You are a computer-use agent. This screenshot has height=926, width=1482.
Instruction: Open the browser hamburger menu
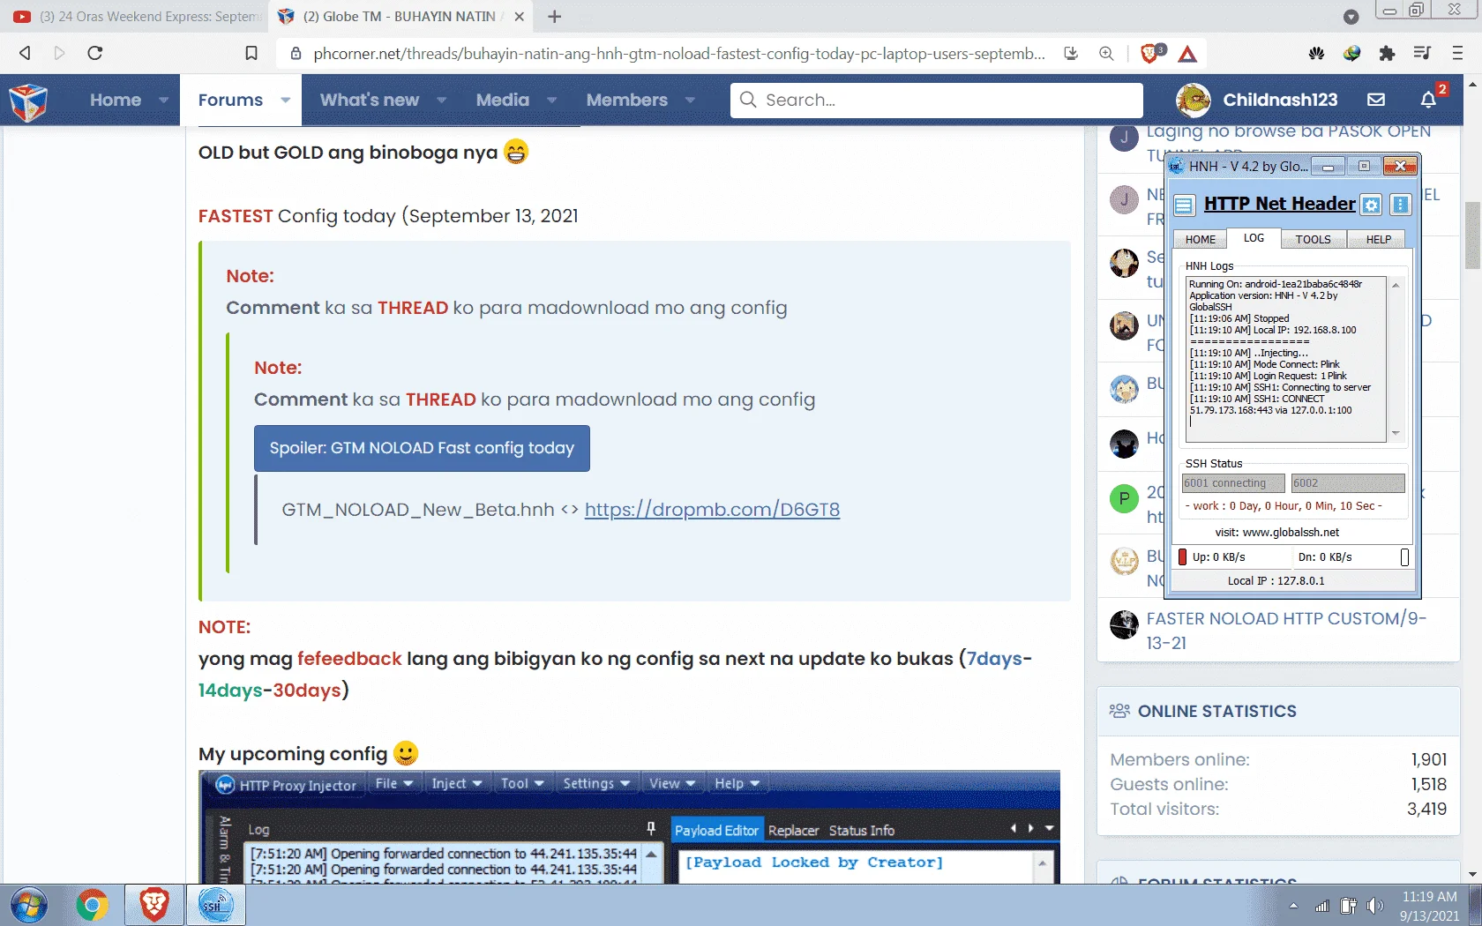tap(1457, 54)
